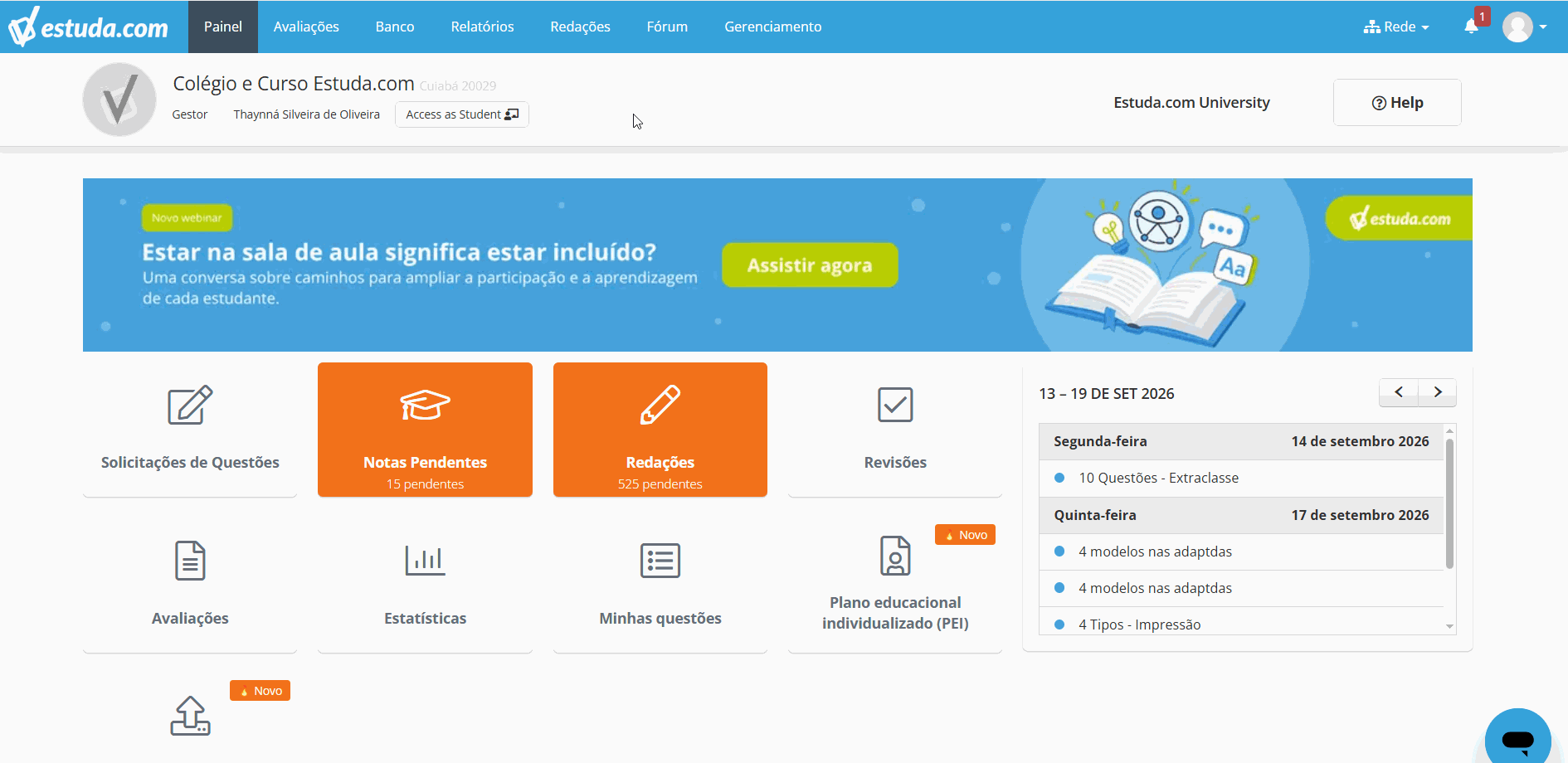Open Redações pencil icon

pos(660,405)
